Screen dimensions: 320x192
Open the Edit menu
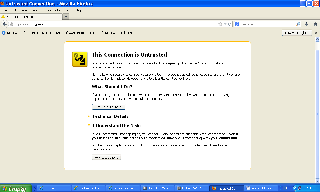coord(13,10)
